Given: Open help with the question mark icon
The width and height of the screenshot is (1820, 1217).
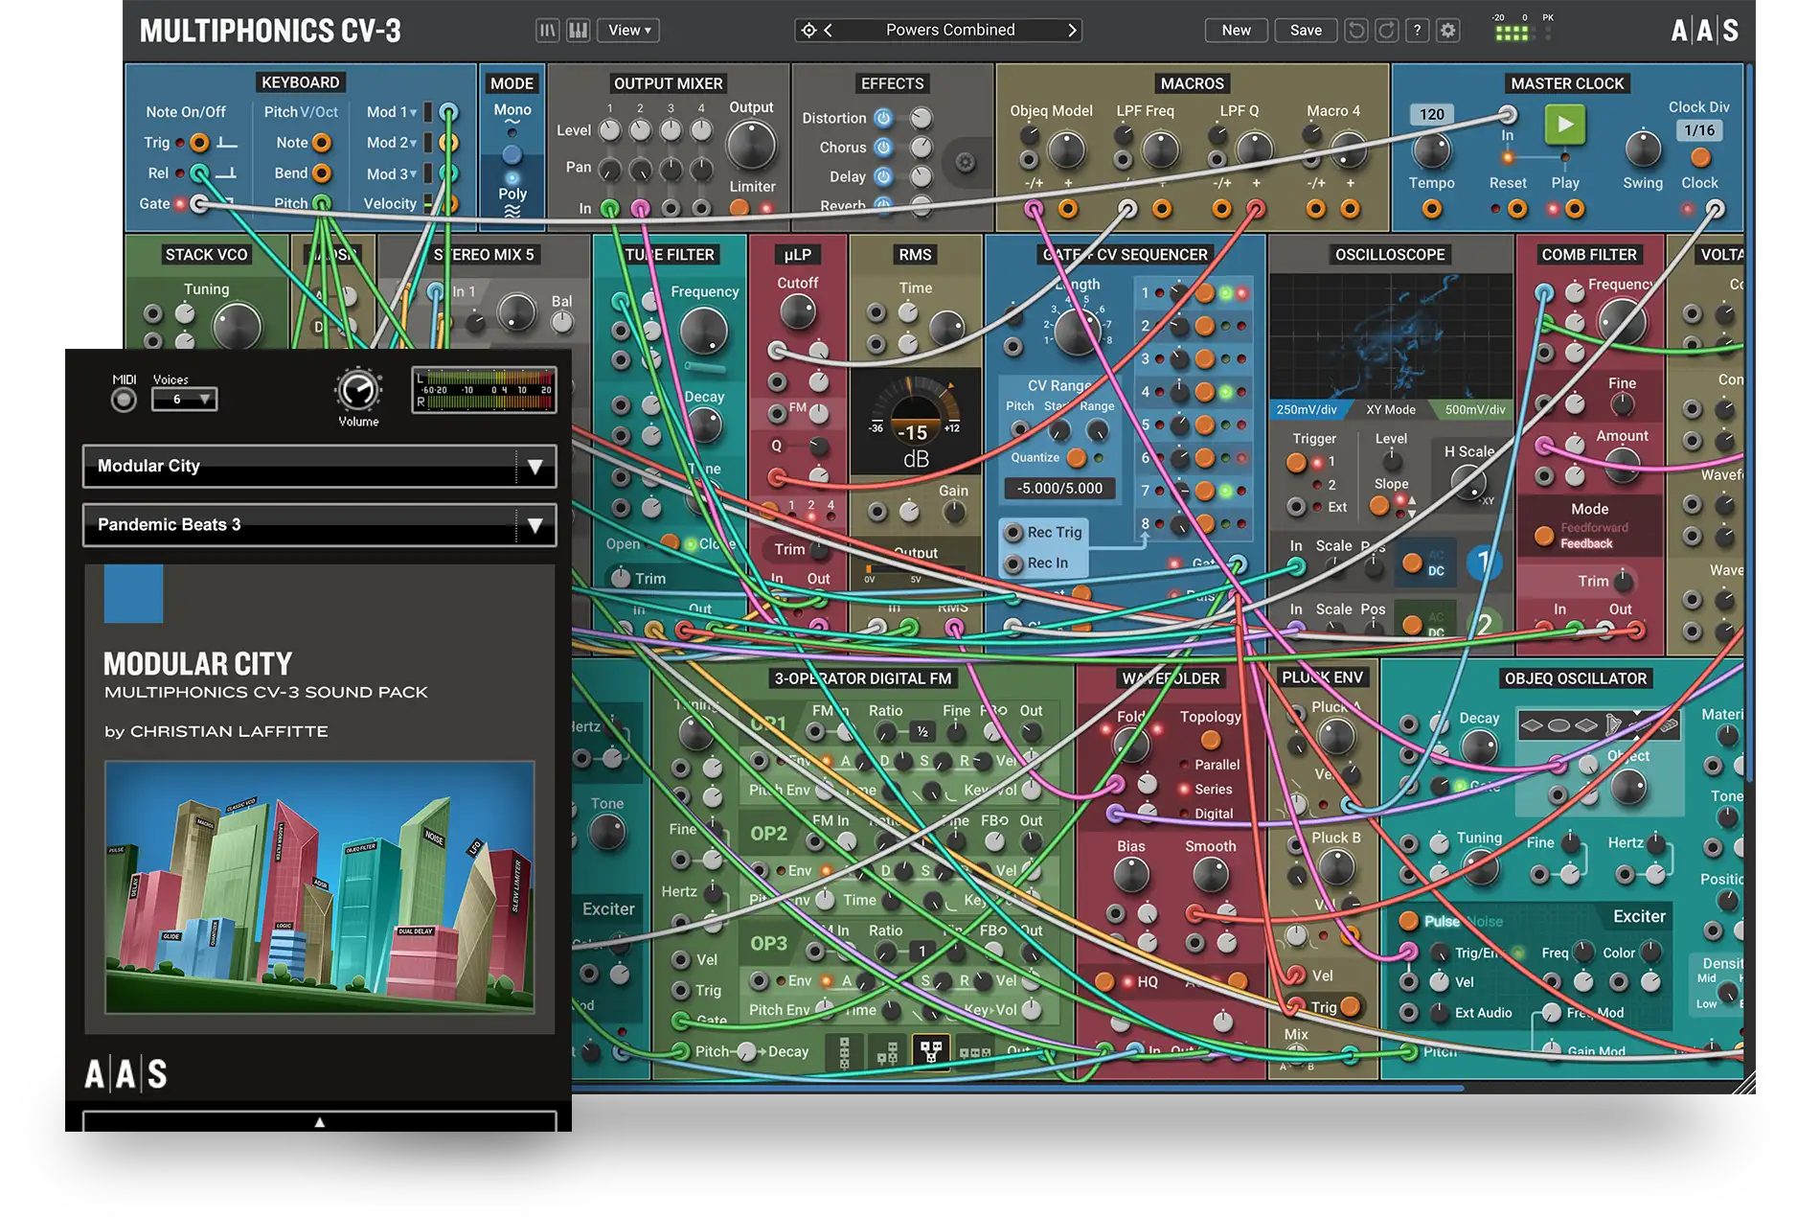Looking at the screenshot, I should 1418,31.
